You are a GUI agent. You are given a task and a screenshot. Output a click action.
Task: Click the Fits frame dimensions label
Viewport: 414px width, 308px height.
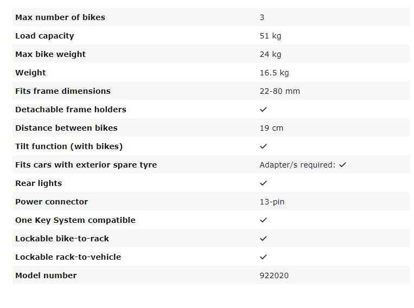click(x=63, y=91)
